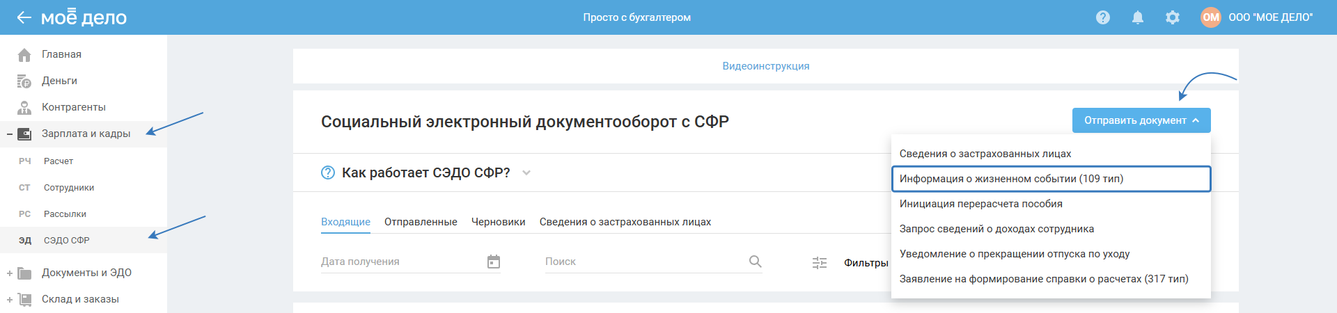Choose Сведения о застрахованных лицах in dropdown menu
Screen dimensions: 1337x313
click(1051, 154)
